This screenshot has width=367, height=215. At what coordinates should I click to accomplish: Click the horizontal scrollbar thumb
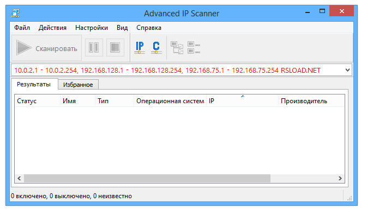click(147, 179)
